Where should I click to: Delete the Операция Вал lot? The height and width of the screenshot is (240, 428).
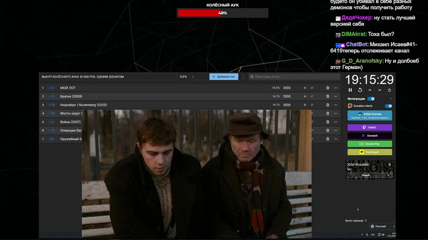[328, 130]
